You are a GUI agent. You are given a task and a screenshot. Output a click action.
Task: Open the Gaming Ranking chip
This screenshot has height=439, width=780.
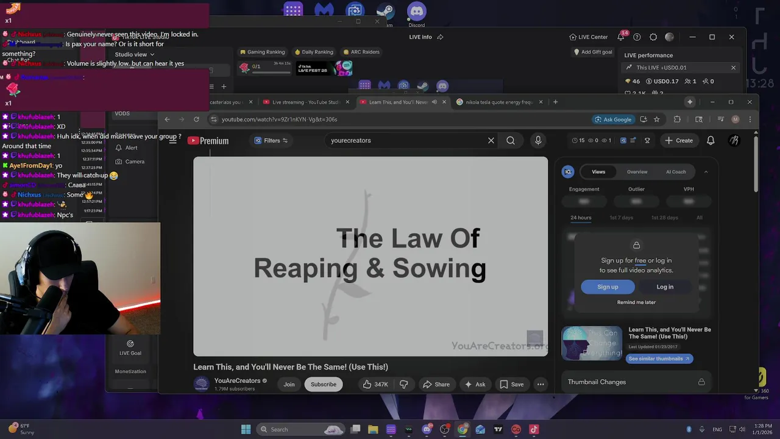coord(262,52)
